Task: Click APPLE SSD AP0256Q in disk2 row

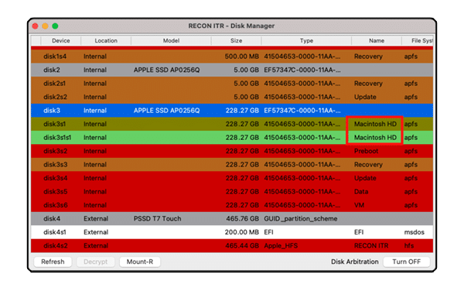Action: [x=166, y=70]
